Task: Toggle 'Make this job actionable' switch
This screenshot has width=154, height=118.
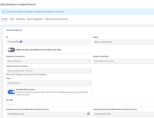Action: [11, 50]
